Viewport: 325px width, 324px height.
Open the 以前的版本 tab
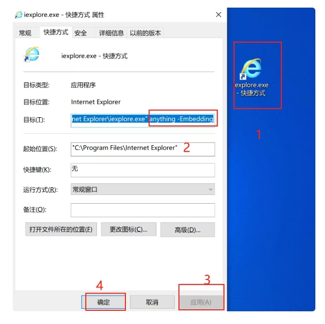click(145, 33)
